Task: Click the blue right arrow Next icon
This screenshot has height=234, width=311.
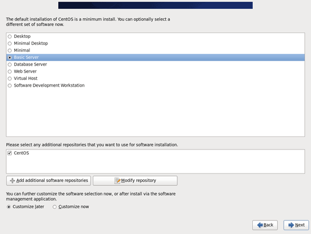Action: click(x=291, y=225)
